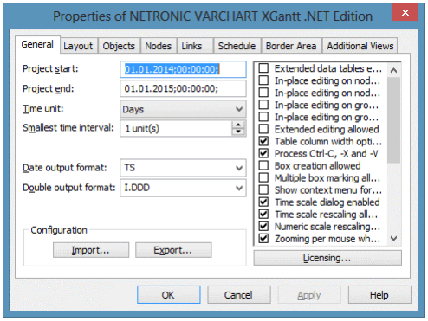Go to the Additional Views tab
Image resolution: width=428 pixels, height=321 pixels.
pos(360,46)
